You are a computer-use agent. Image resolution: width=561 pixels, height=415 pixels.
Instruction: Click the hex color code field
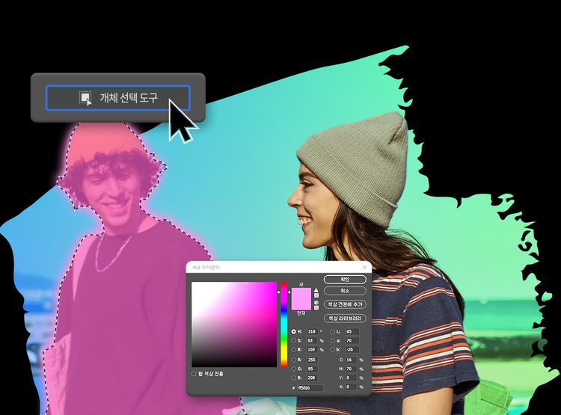[310, 388]
